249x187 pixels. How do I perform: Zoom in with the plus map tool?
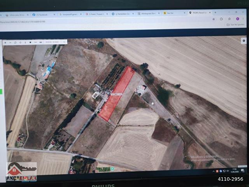pos(5,42)
